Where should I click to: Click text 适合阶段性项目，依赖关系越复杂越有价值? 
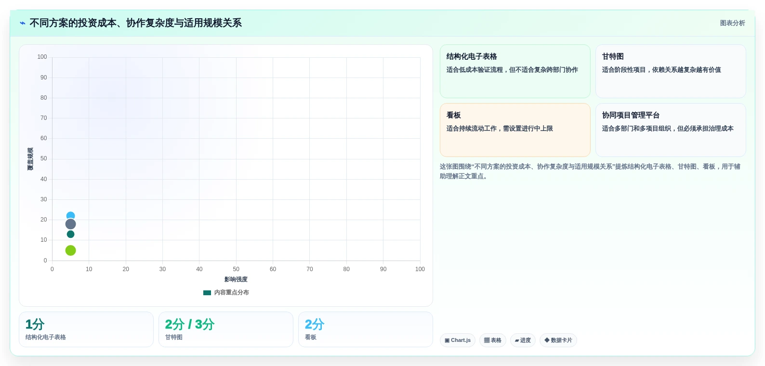coord(661,70)
